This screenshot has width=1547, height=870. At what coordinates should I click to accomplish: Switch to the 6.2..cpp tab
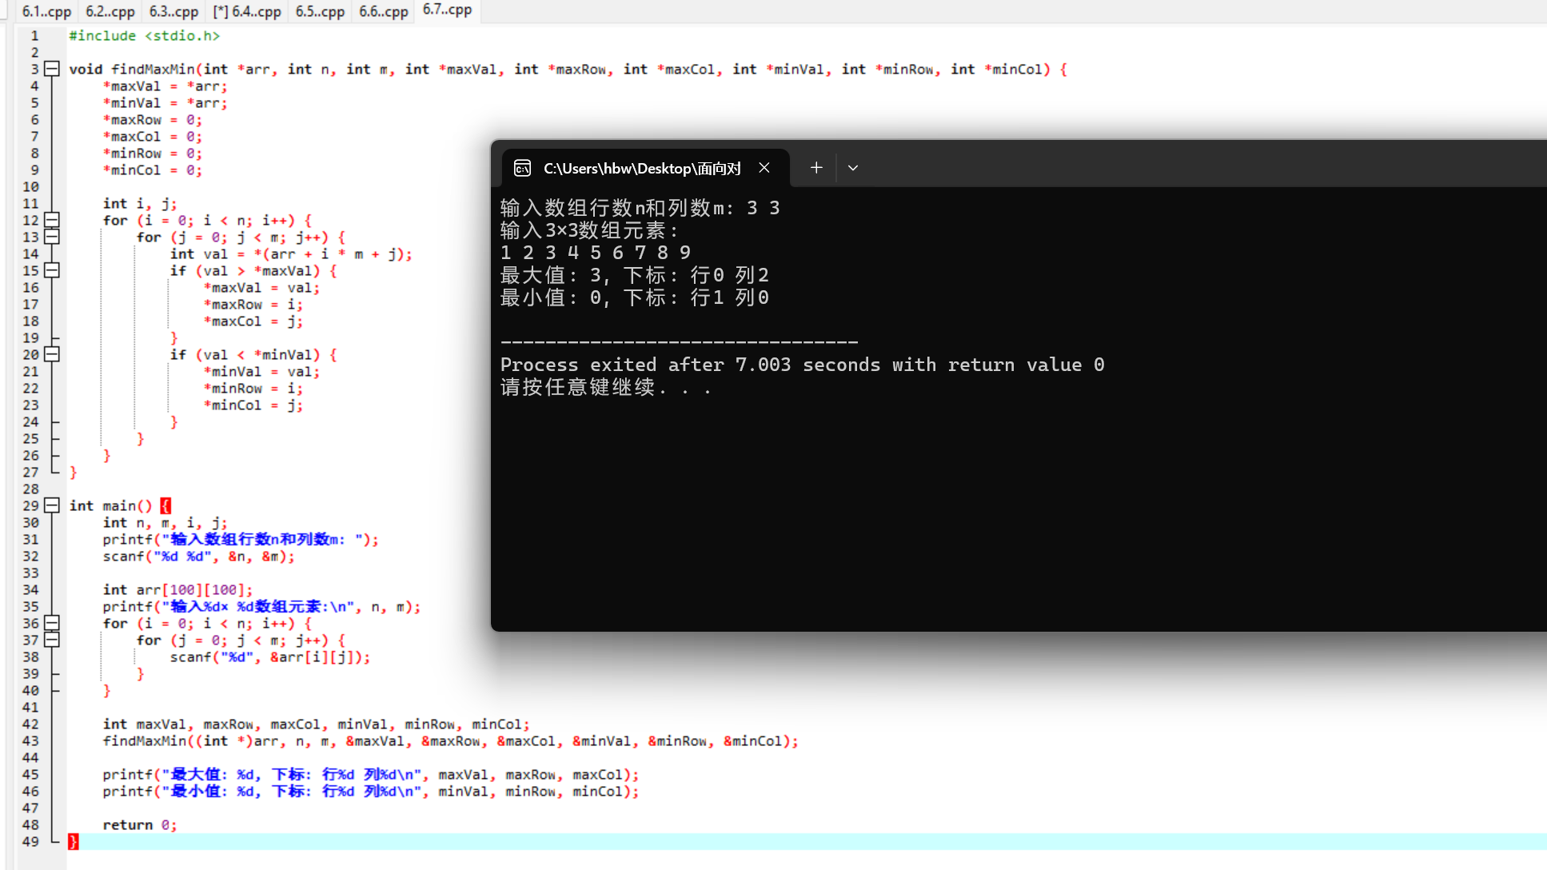tap(110, 11)
